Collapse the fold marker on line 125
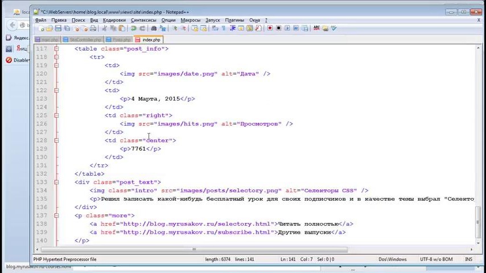486x273 pixels. click(56, 115)
